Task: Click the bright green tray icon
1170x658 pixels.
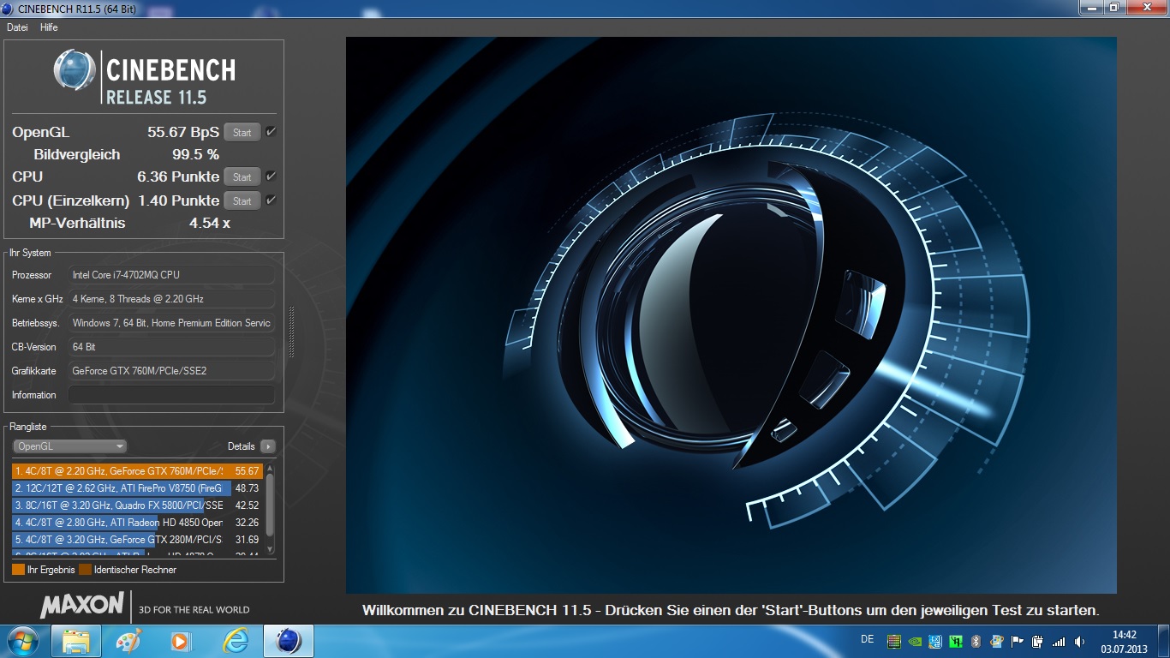Action: (x=955, y=641)
